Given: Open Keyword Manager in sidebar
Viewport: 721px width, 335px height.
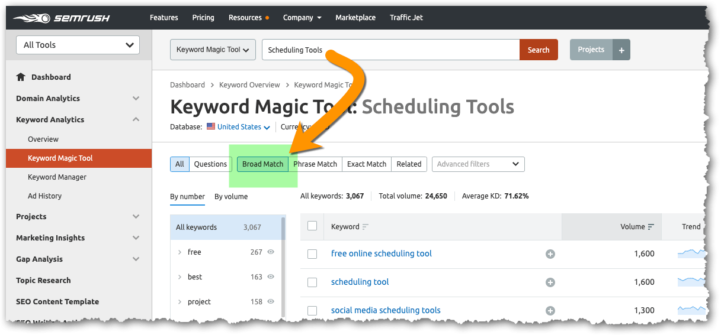Looking at the screenshot, I should [x=57, y=177].
